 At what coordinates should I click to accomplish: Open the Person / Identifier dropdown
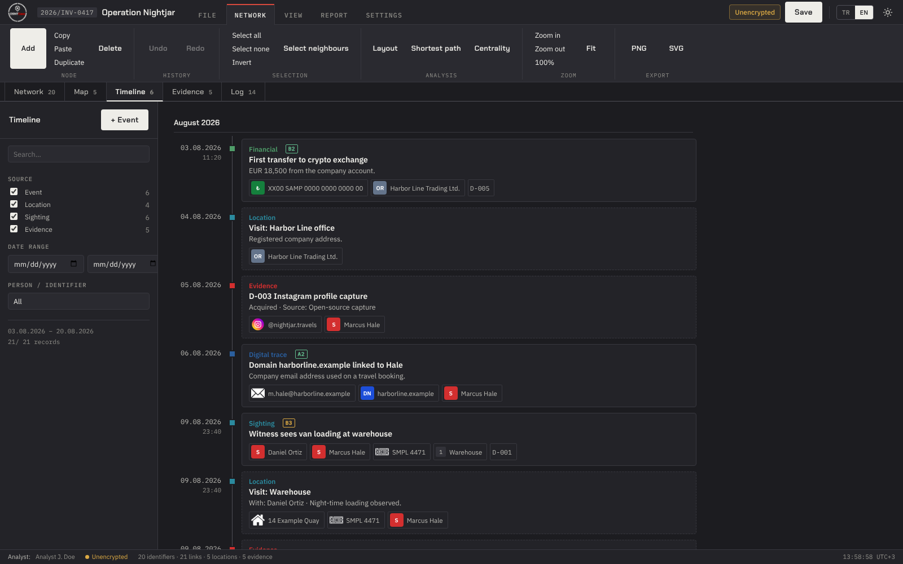tap(78, 301)
